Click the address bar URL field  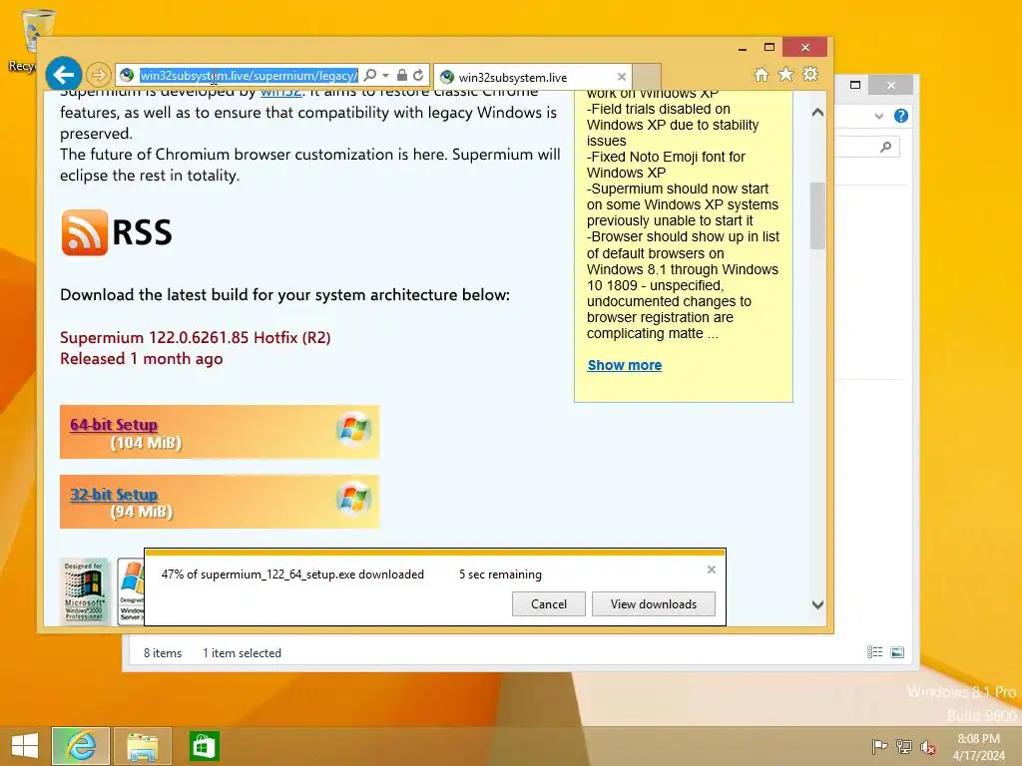[249, 76]
